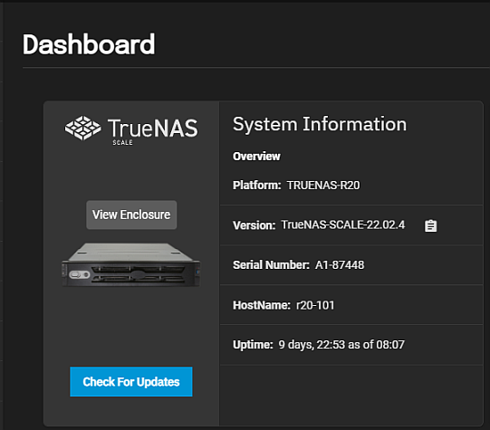Click the Platform TRUENAS-R20 row
Image resolution: width=490 pixels, height=430 pixels.
coord(351,186)
